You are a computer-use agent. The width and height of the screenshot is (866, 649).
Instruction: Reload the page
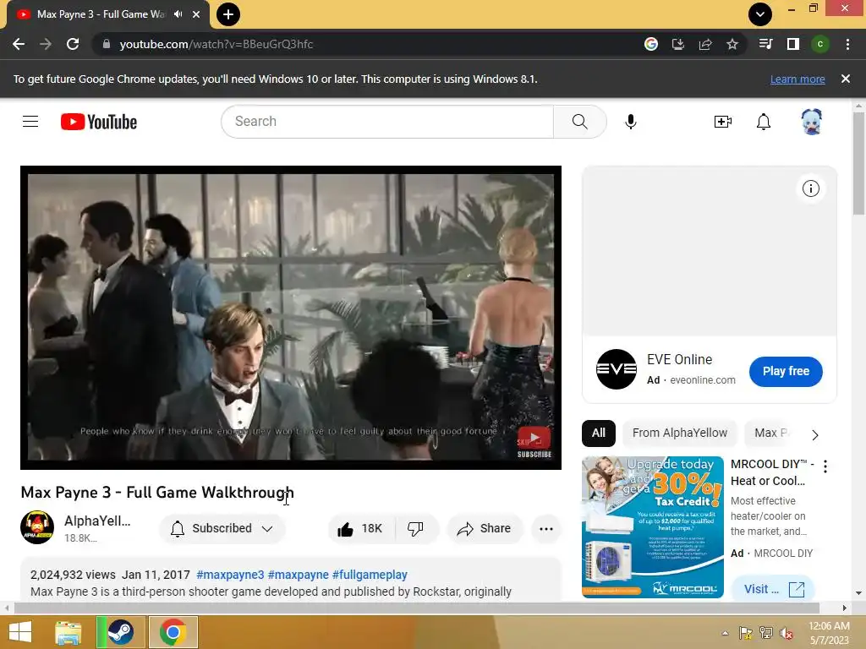tap(73, 44)
